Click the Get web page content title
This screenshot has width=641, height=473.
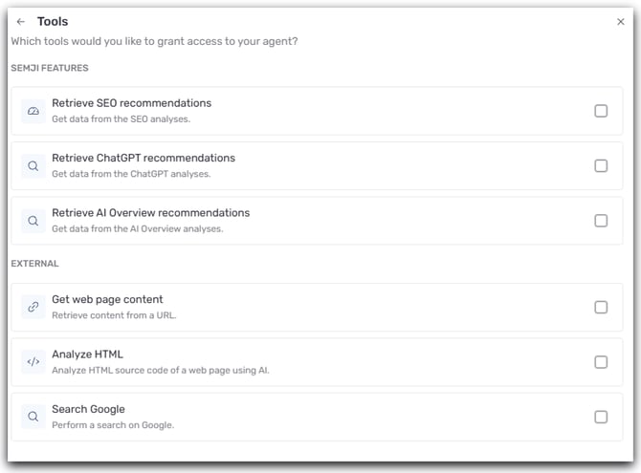point(107,299)
